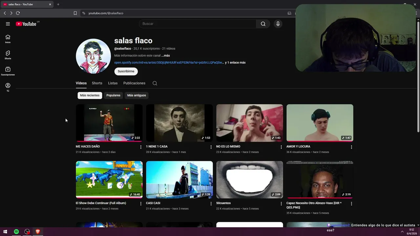Image resolution: width=420 pixels, height=236 pixels.
Task: Open options menu for ME HACES DAÑO
Action: [x=141, y=147]
